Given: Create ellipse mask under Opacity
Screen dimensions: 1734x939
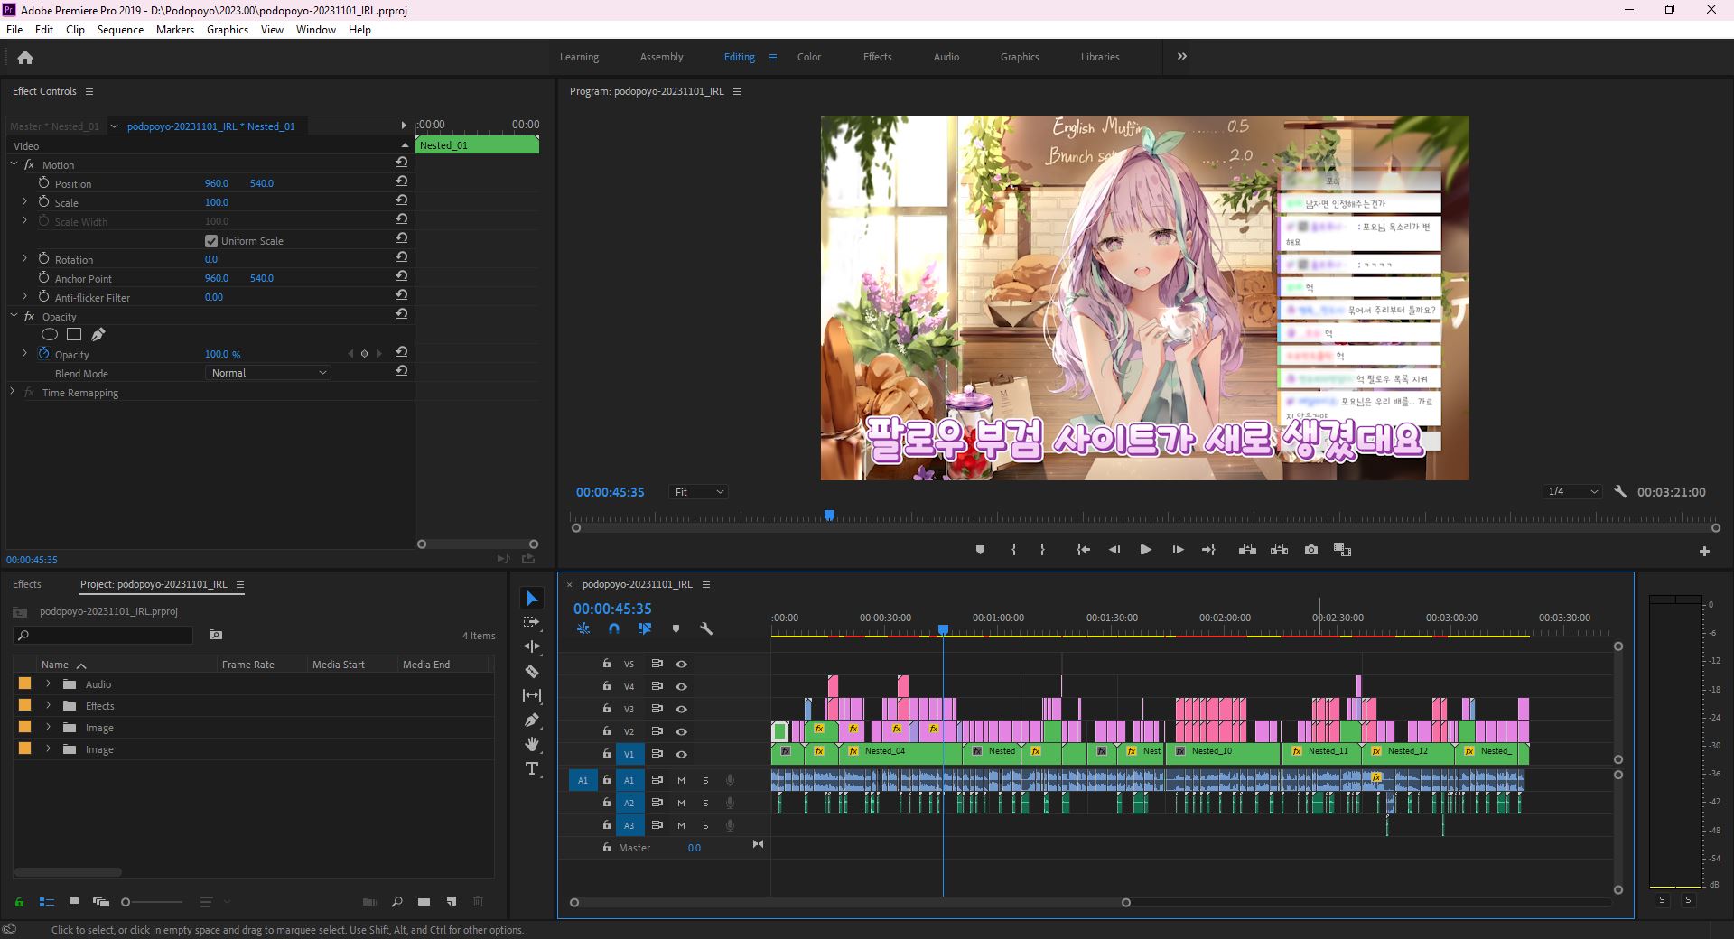Looking at the screenshot, I should (50, 334).
